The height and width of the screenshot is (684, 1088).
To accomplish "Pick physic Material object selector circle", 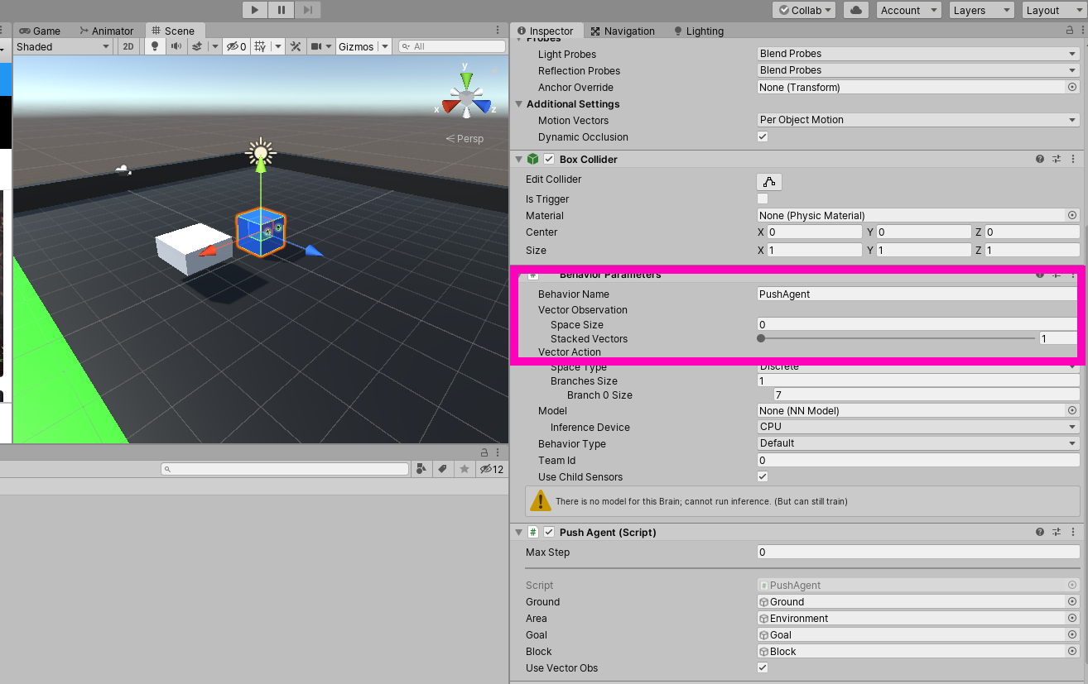I will [1072, 215].
